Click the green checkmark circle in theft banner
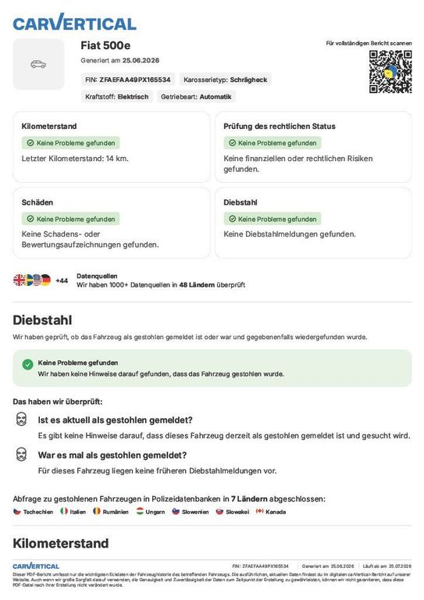Image resolution: width=424 pixels, height=600 pixels. (x=27, y=364)
